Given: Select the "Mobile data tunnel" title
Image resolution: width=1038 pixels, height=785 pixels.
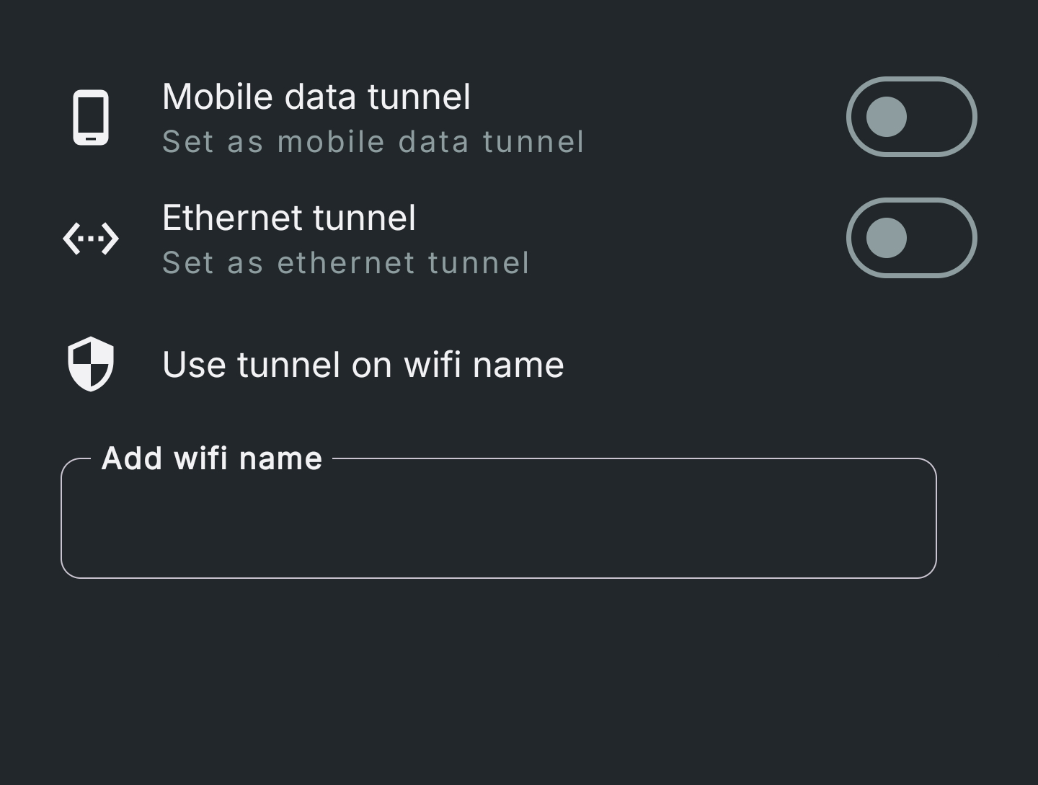Looking at the screenshot, I should point(316,97).
